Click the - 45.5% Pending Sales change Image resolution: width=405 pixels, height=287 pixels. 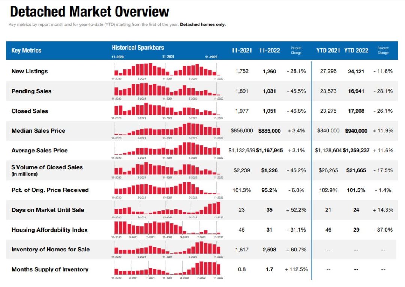click(x=296, y=91)
